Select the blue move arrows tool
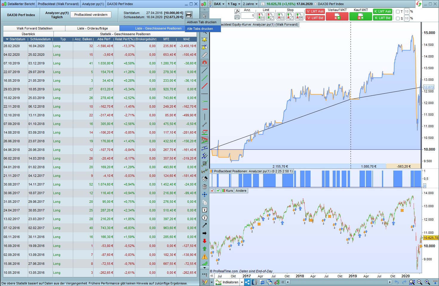The height and width of the screenshot is (286, 439). click(x=205, y=194)
